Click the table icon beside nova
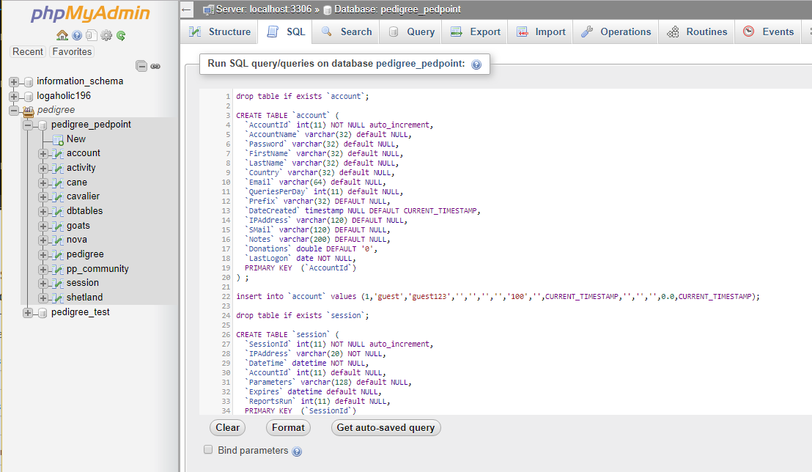This screenshot has width=812, height=472. tap(57, 240)
